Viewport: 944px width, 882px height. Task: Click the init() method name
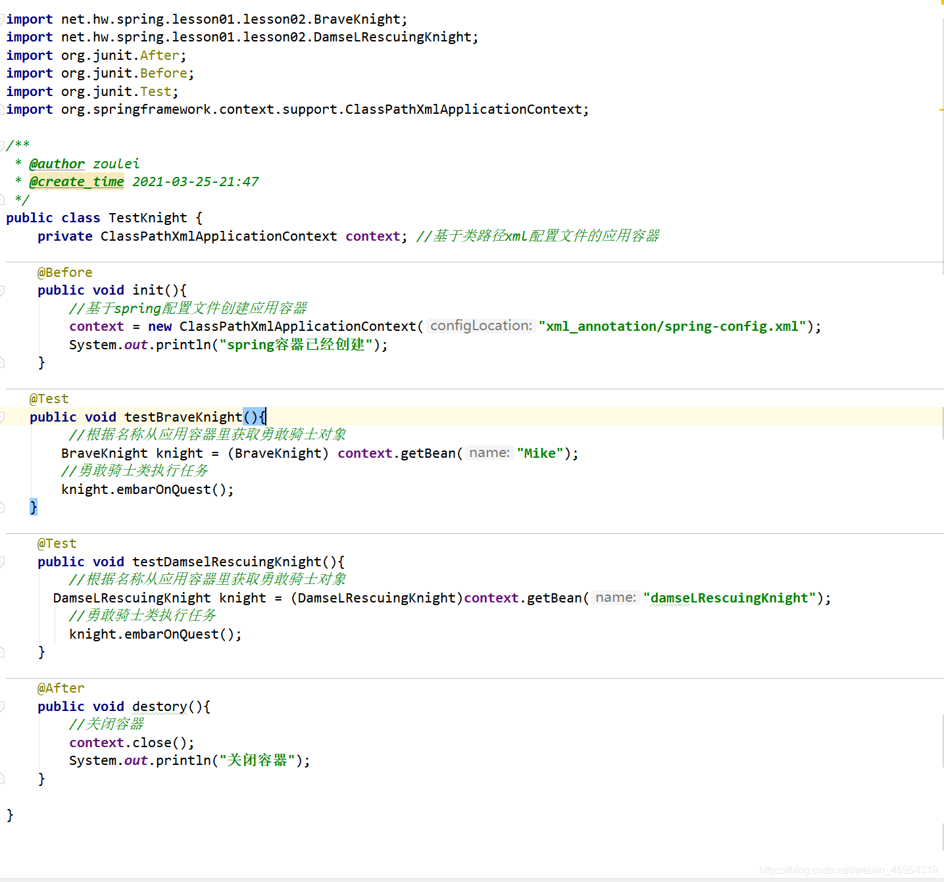click(147, 290)
